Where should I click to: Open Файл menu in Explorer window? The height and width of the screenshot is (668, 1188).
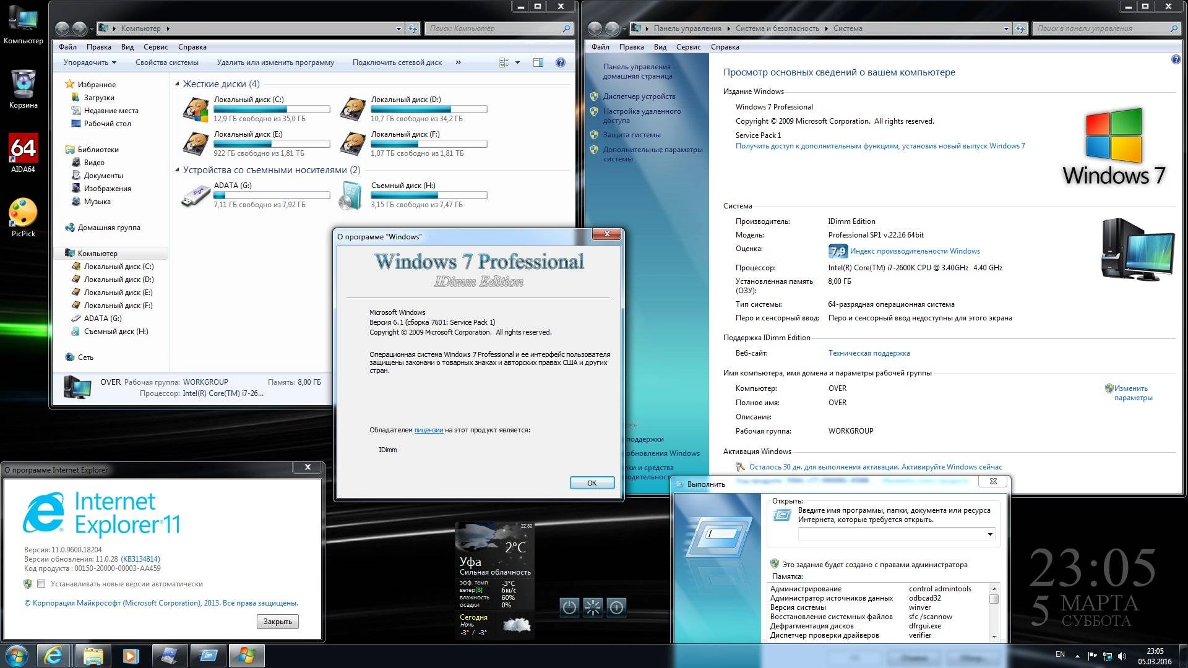68,47
